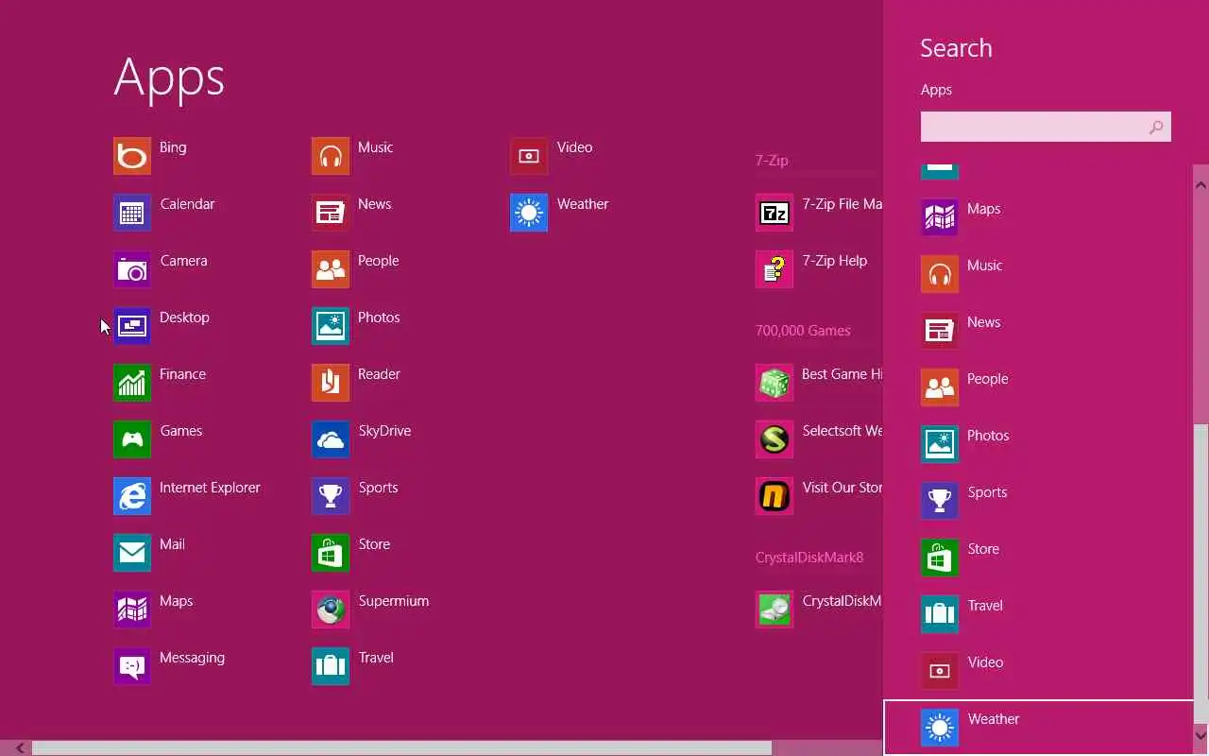Launch the Messaging app icon
The height and width of the screenshot is (756, 1209).
132,666
